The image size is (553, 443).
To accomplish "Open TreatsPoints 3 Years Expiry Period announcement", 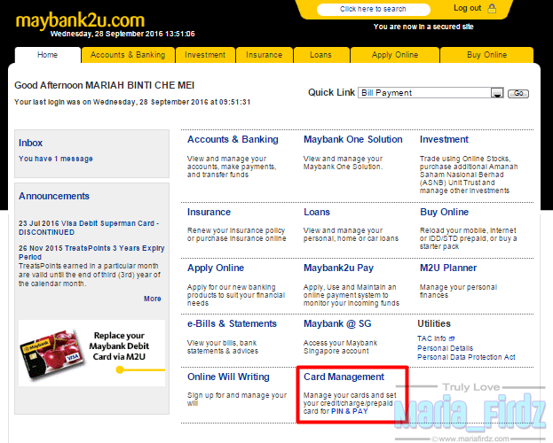I will click(x=91, y=253).
